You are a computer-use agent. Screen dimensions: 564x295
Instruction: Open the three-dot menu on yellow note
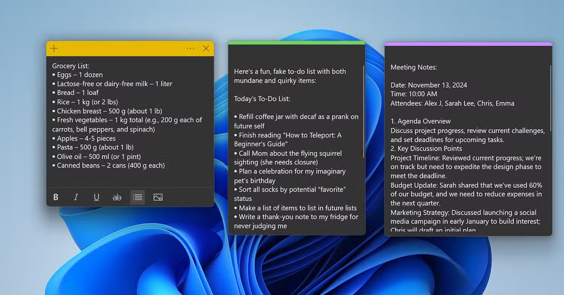click(x=190, y=48)
